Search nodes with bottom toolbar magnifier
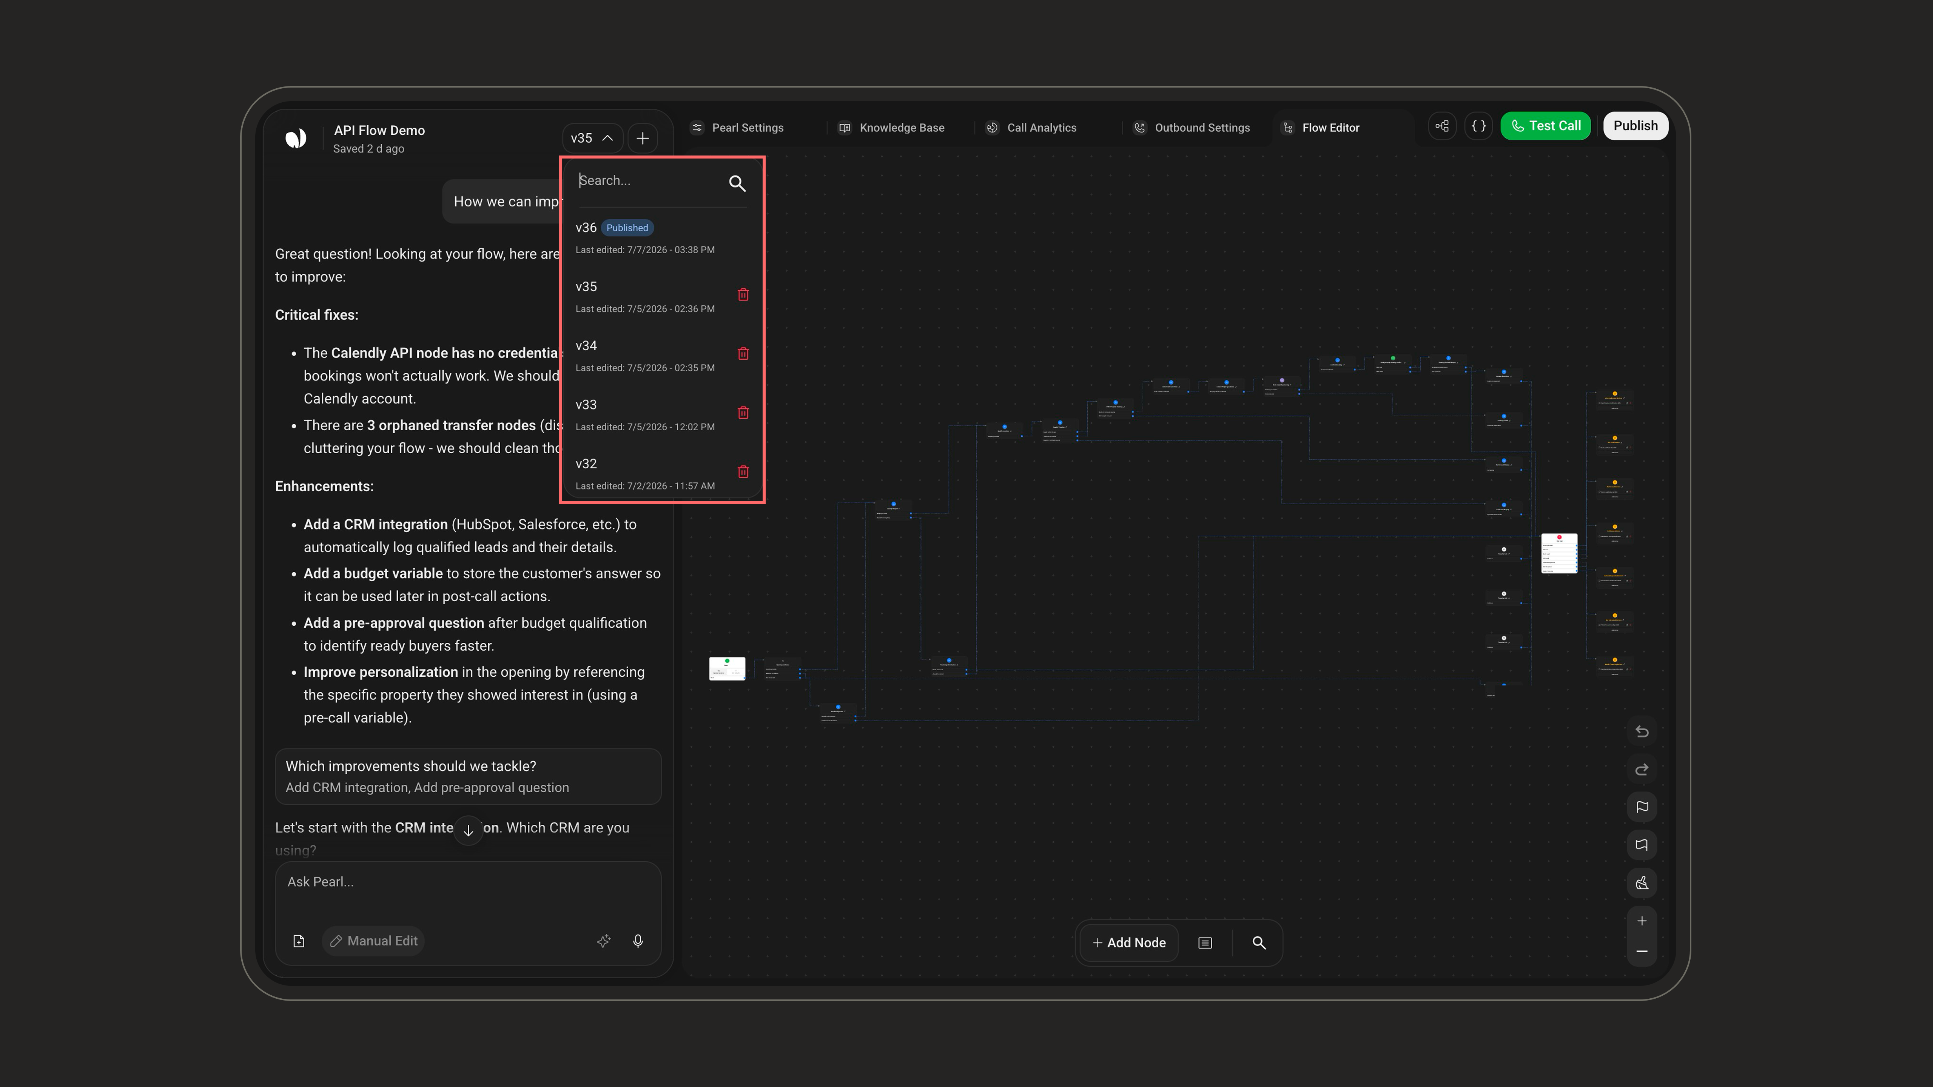The height and width of the screenshot is (1087, 1933). coord(1258,943)
